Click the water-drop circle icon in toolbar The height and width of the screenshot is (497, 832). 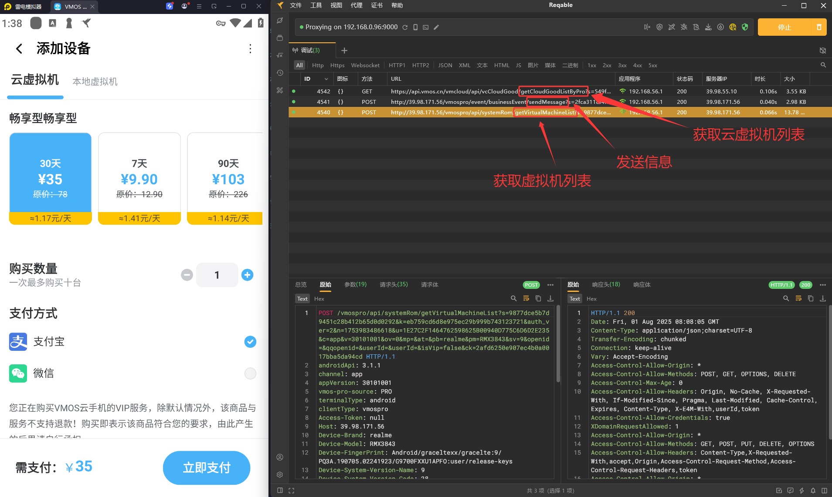720,27
